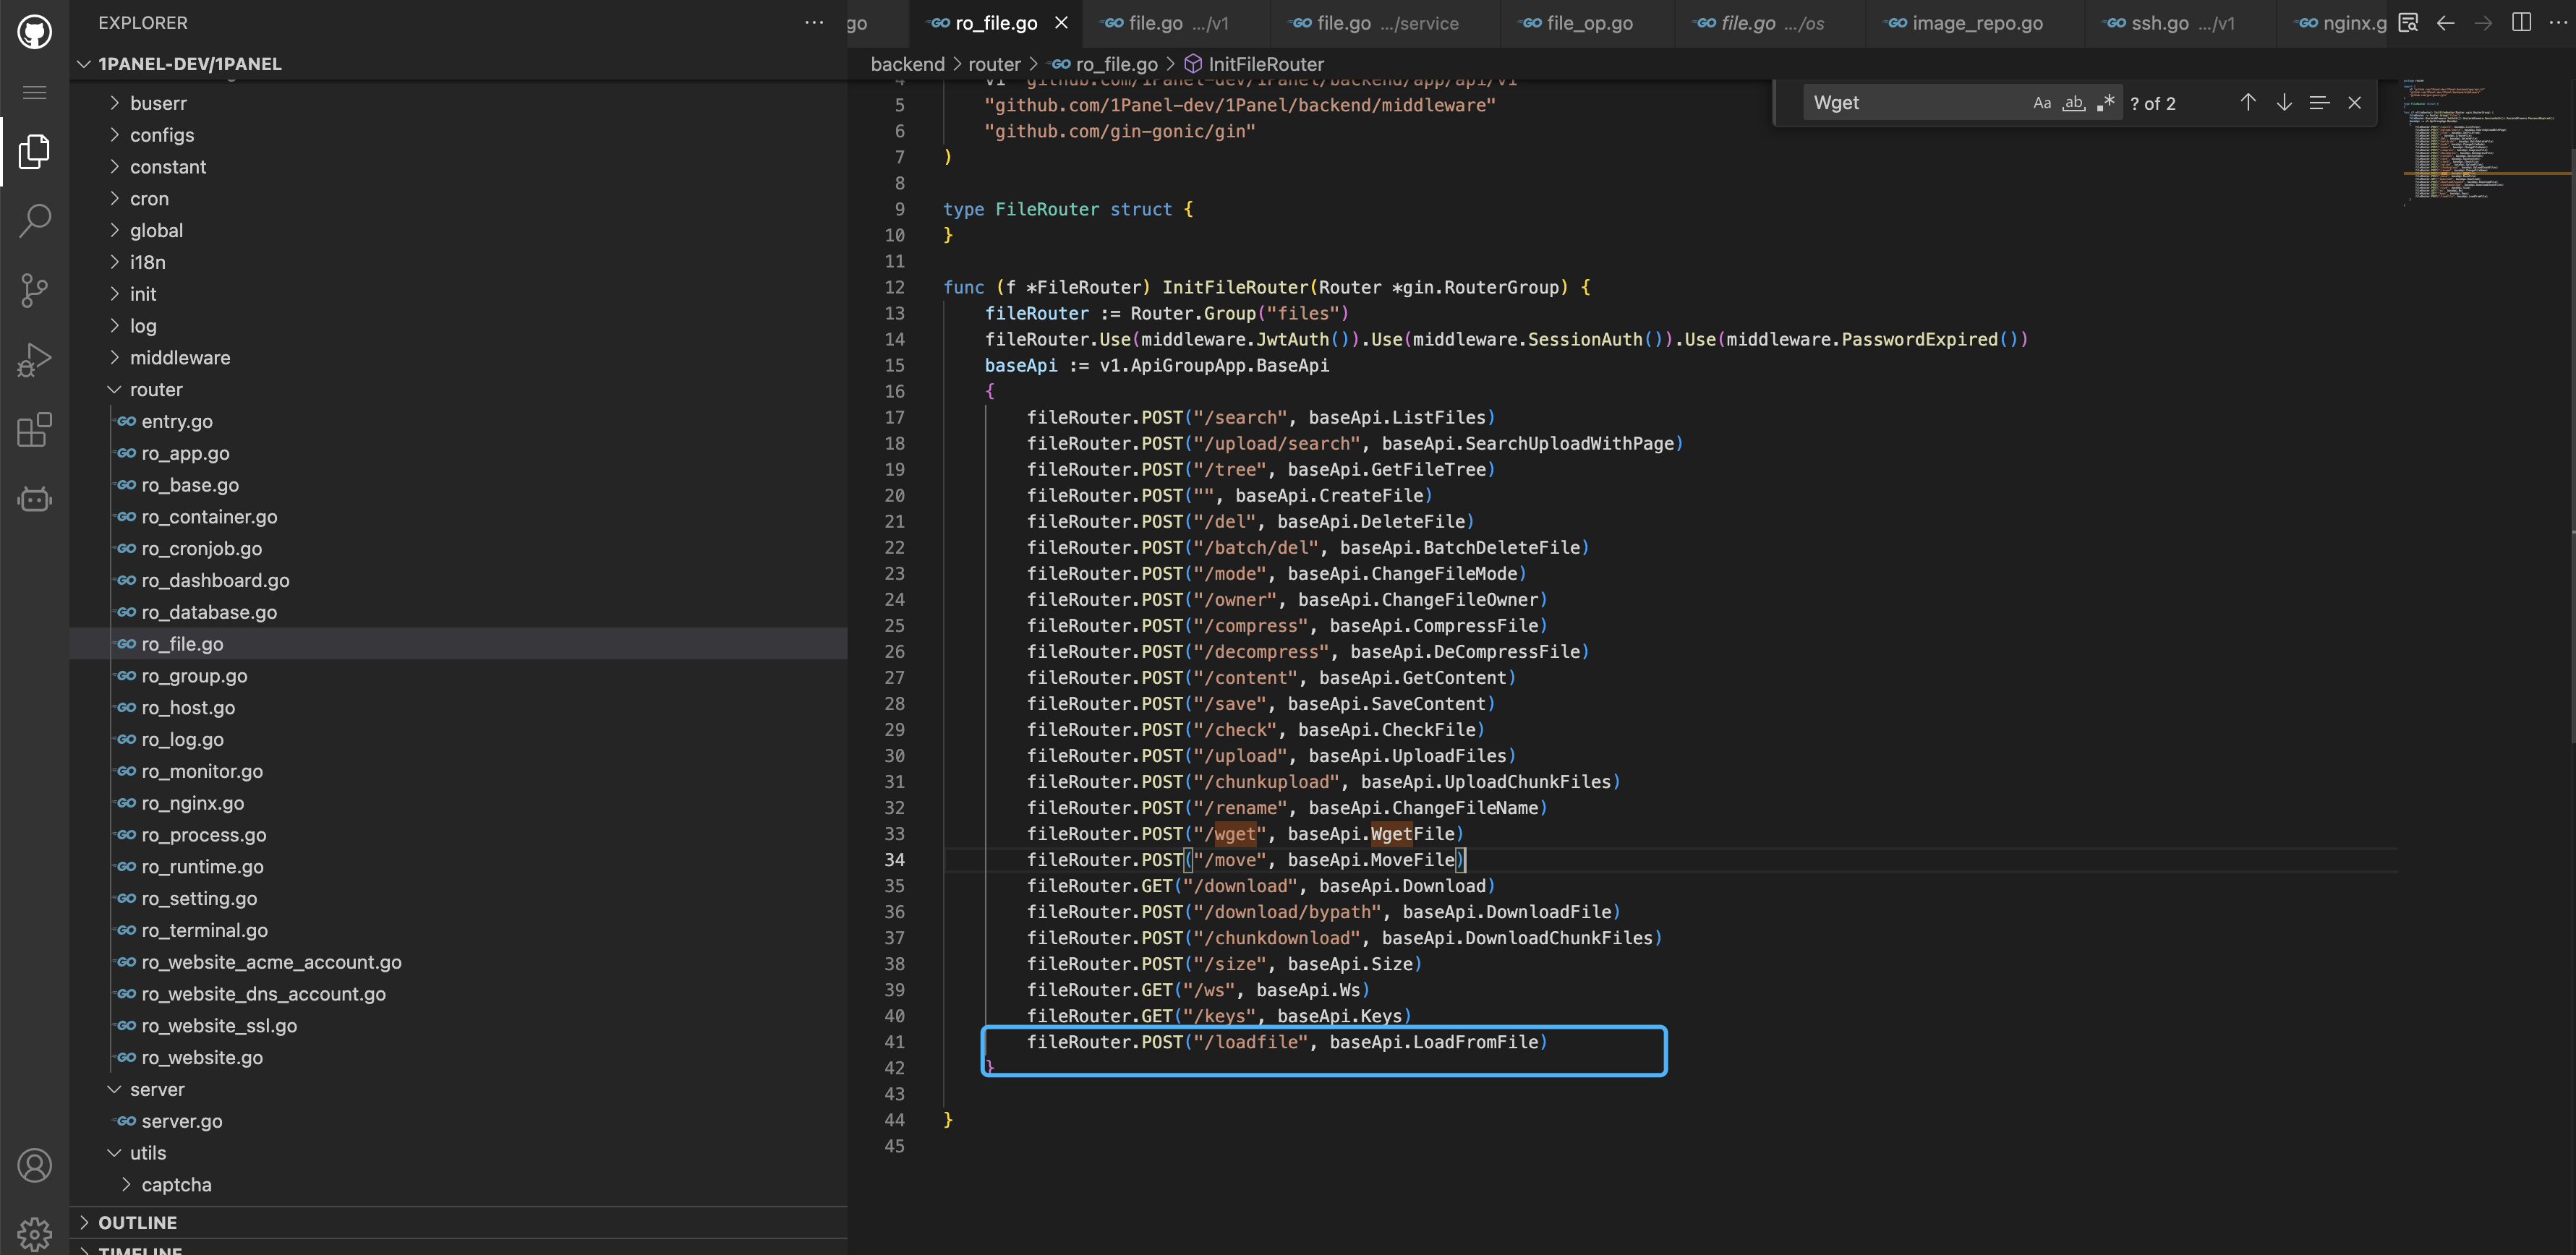Click the InitFileRouter breadcrumb
This screenshot has width=2576, height=1255.
point(1265,64)
